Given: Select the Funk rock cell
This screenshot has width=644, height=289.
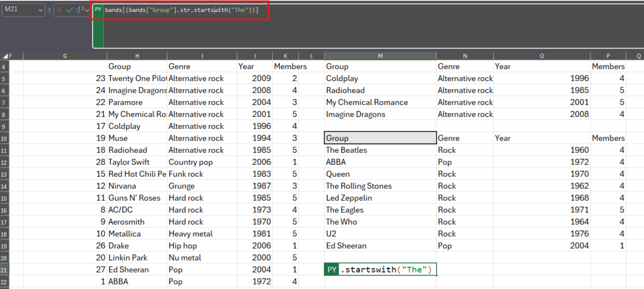Looking at the screenshot, I should [x=202, y=174].
